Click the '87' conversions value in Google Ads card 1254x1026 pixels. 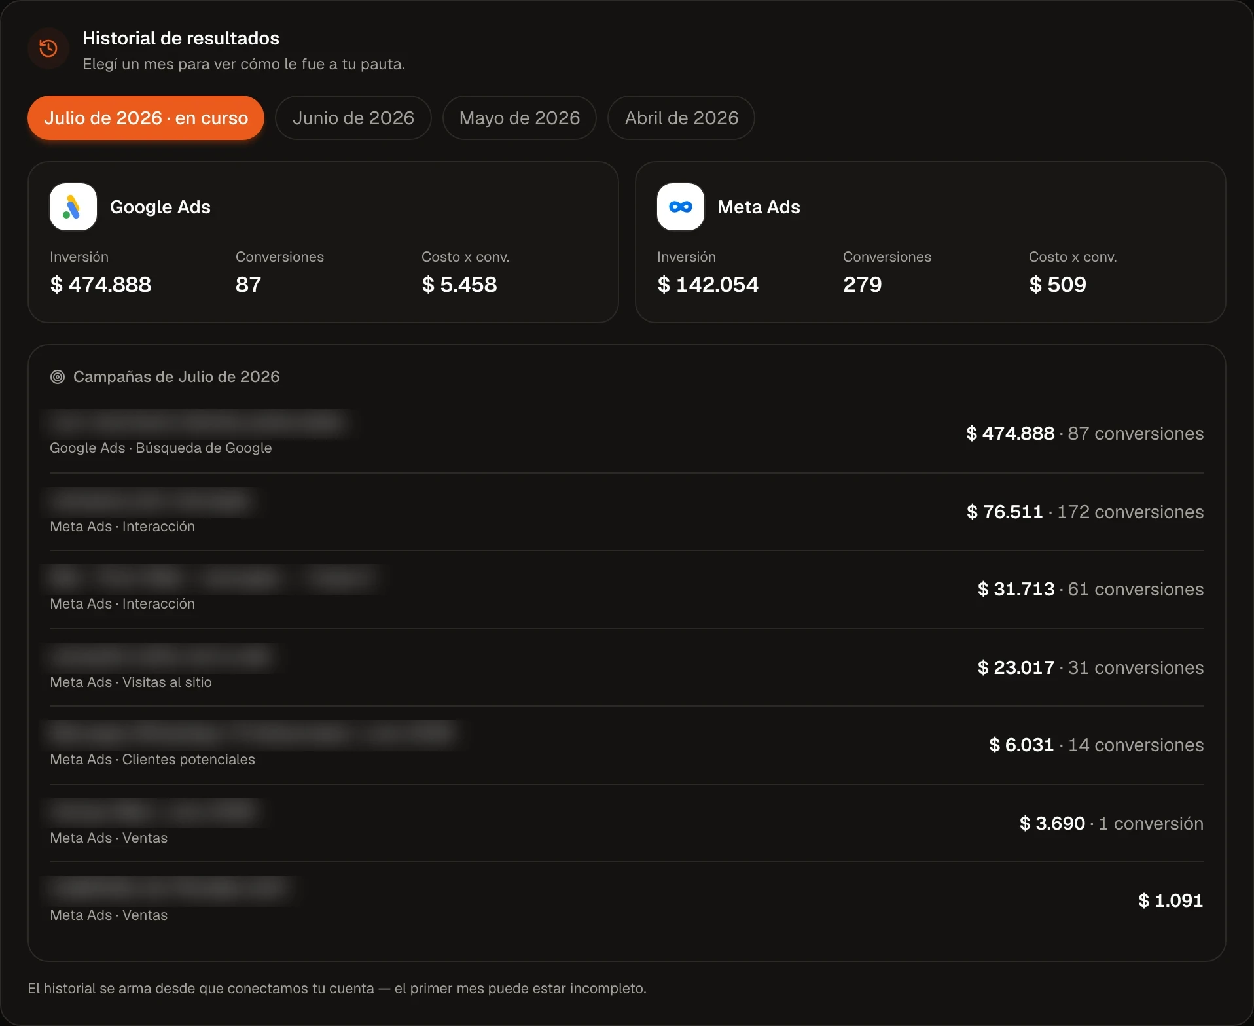(x=248, y=285)
